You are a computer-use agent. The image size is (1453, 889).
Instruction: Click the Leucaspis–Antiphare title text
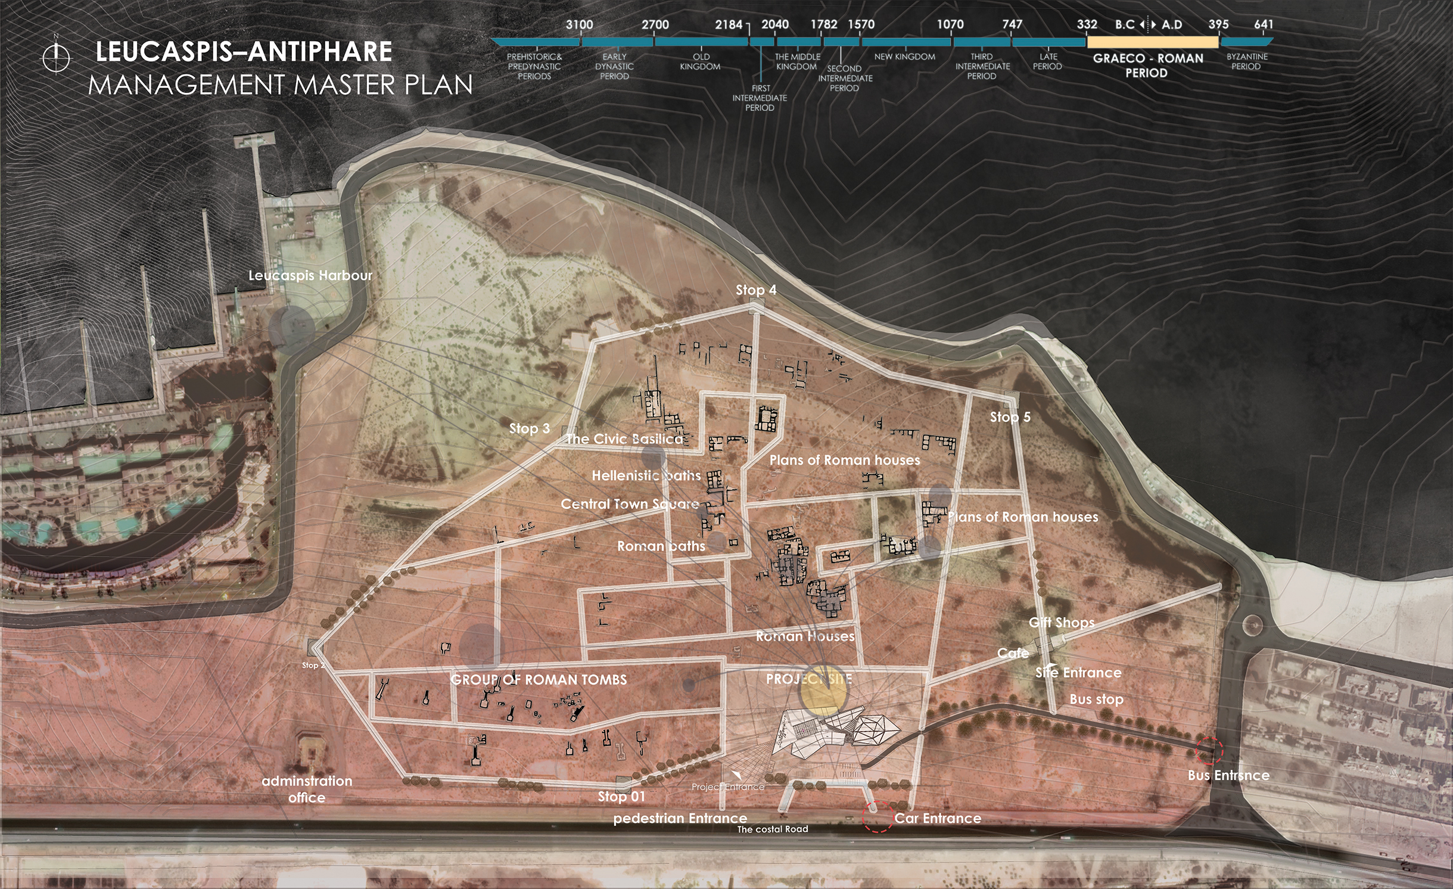coord(244,51)
